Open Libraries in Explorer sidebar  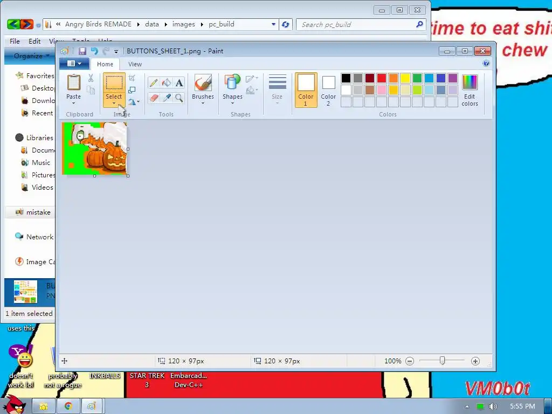pos(40,137)
